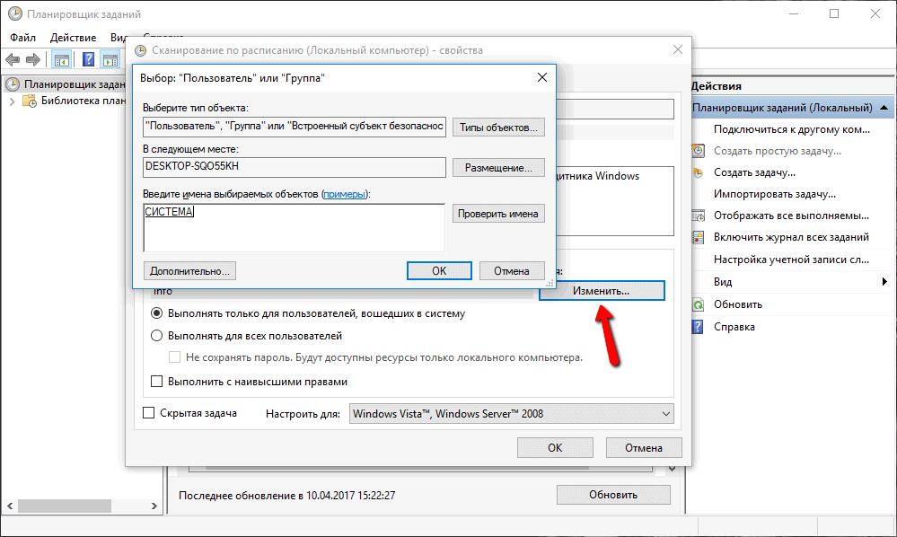Click the 'Создать простую задачу' icon
897x537 pixels.
tap(699, 151)
